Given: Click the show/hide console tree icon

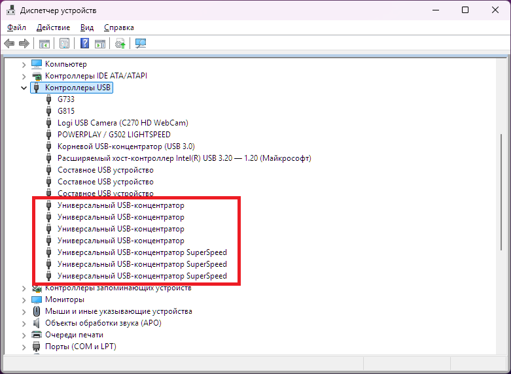Looking at the screenshot, I should click(44, 44).
